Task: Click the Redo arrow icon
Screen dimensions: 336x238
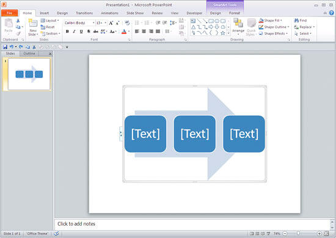Action: pyautogui.click(x=21, y=47)
